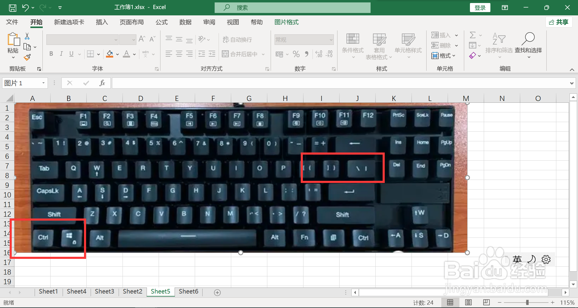
Task: Toggle Wrap Text 自动换行
Action: click(237, 39)
